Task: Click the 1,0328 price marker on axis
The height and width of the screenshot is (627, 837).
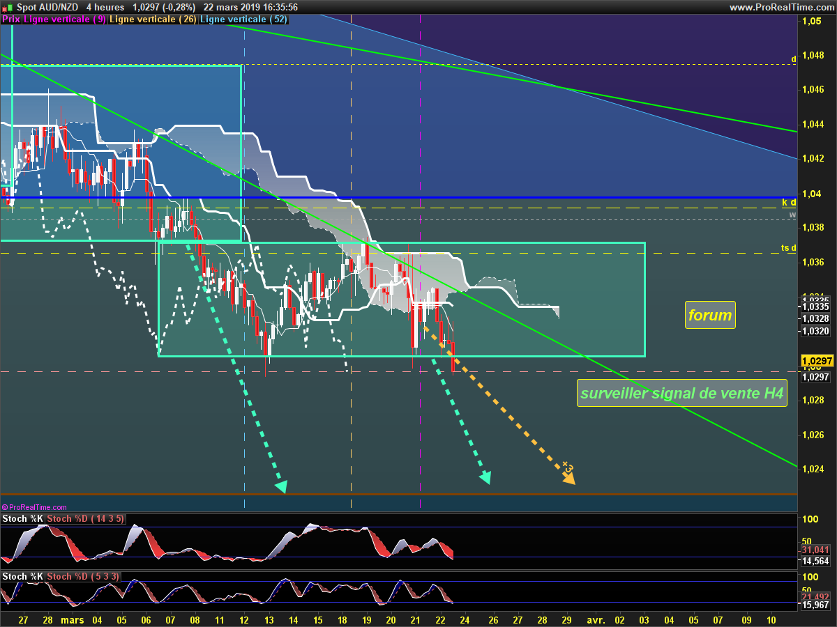Action: tap(815, 318)
